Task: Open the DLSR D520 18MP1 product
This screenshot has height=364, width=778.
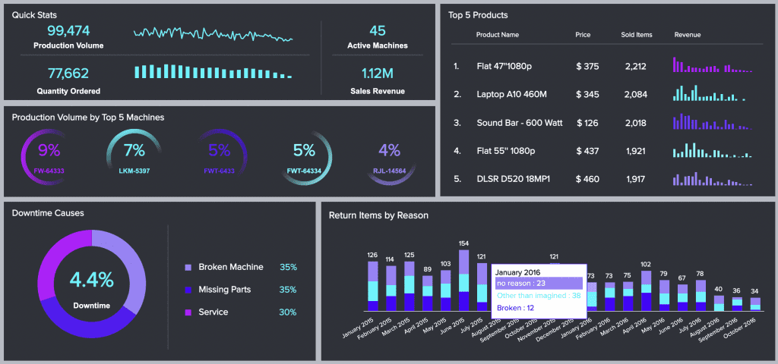Action: tap(513, 179)
